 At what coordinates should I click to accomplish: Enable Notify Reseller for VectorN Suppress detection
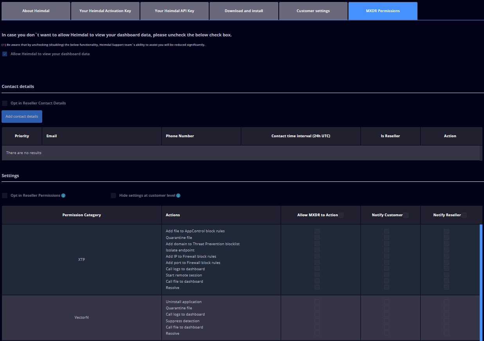(446, 321)
